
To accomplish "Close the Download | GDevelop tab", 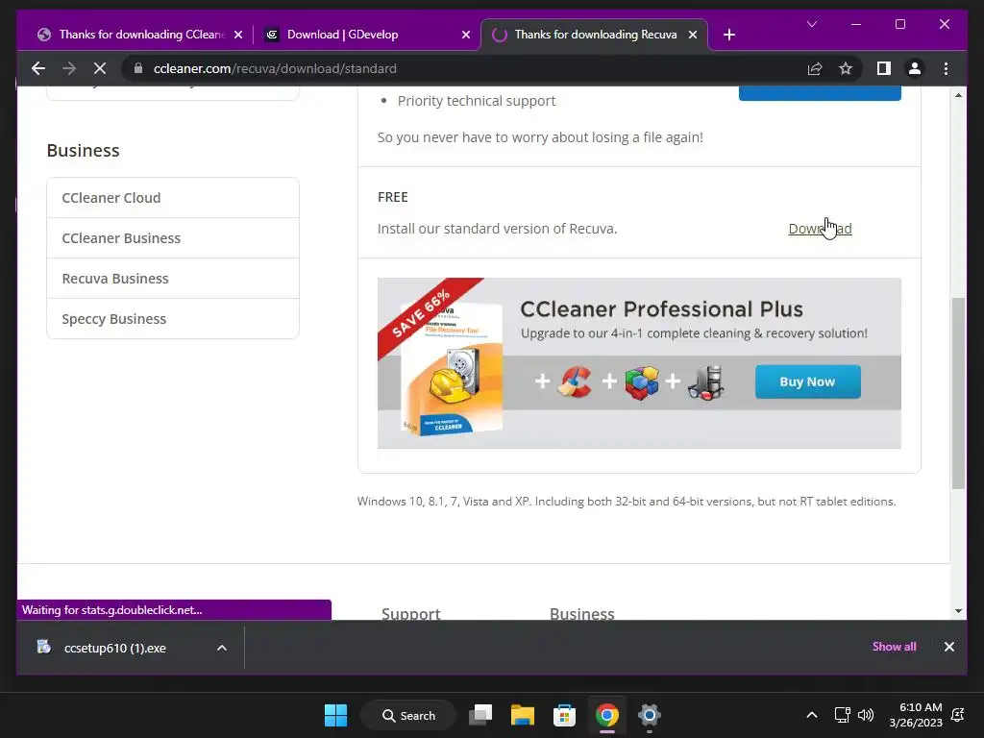I will (466, 35).
